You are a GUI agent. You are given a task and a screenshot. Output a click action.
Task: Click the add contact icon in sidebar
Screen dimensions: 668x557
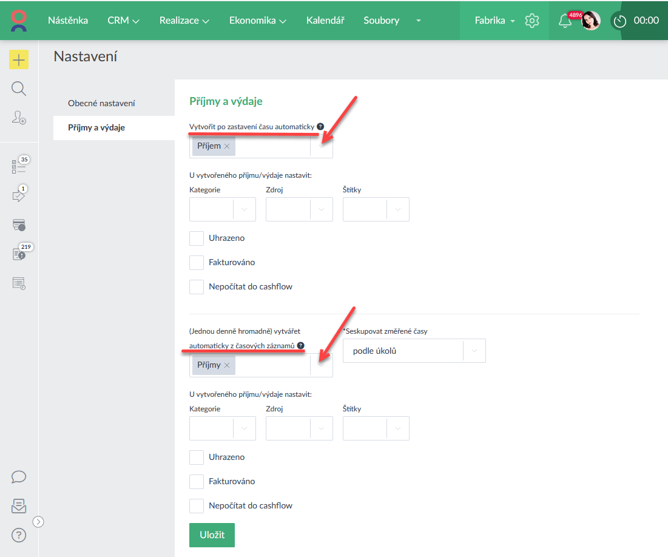(x=19, y=118)
